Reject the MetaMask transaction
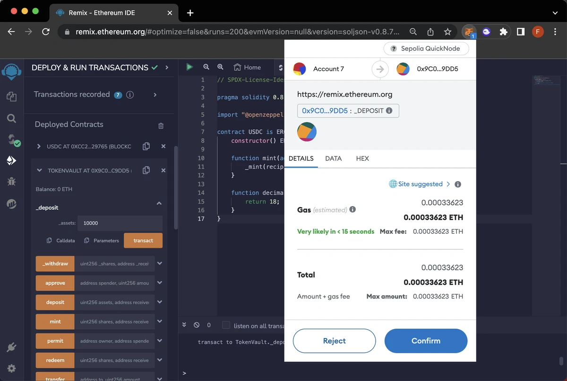This screenshot has width=567, height=381. (334, 341)
